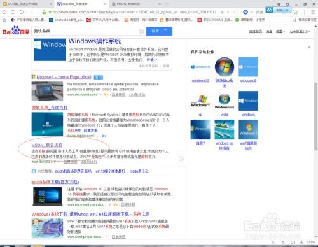Screen dimensions: 318x247
Task: Open Microsoft – Home Page oficial result
Action: [x=64, y=77]
